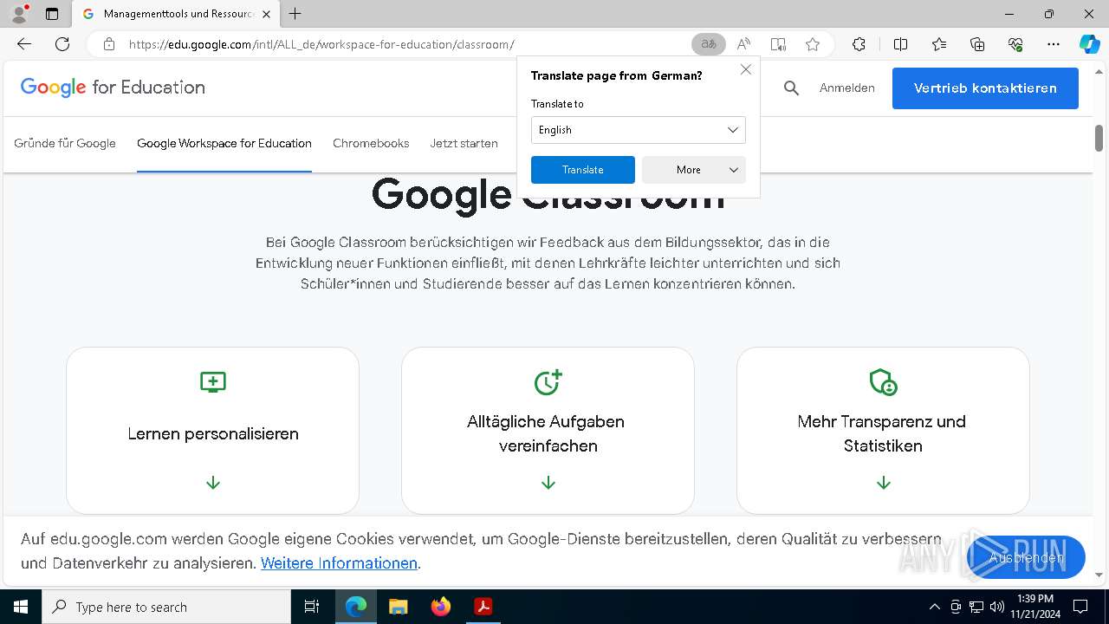Click the Lernen personalisieren card icon

pos(213,382)
